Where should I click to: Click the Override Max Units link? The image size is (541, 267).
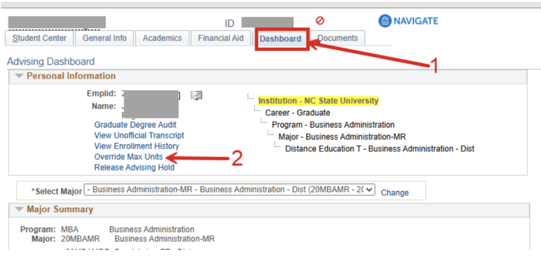(128, 157)
